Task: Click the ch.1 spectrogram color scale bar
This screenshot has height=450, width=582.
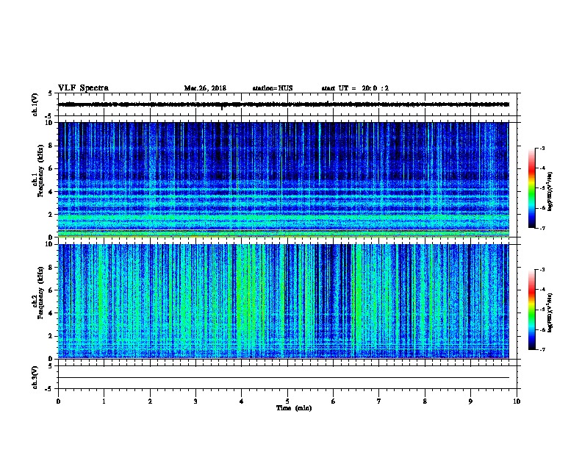Action: 532,188
